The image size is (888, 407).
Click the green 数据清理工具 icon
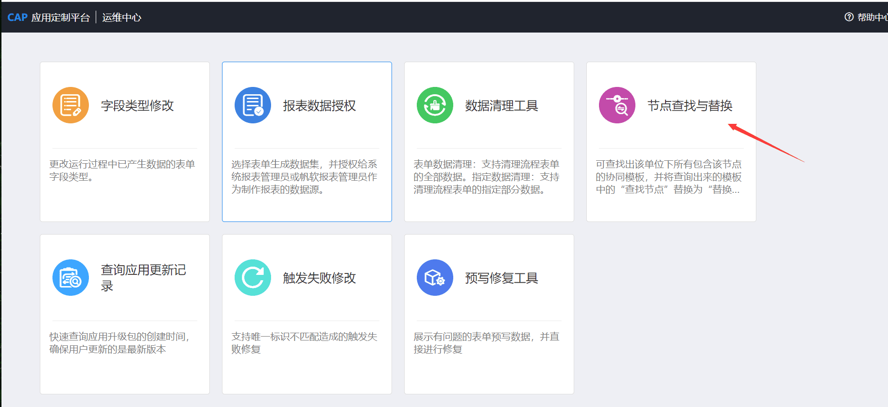pyautogui.click(x=435, y=105)
